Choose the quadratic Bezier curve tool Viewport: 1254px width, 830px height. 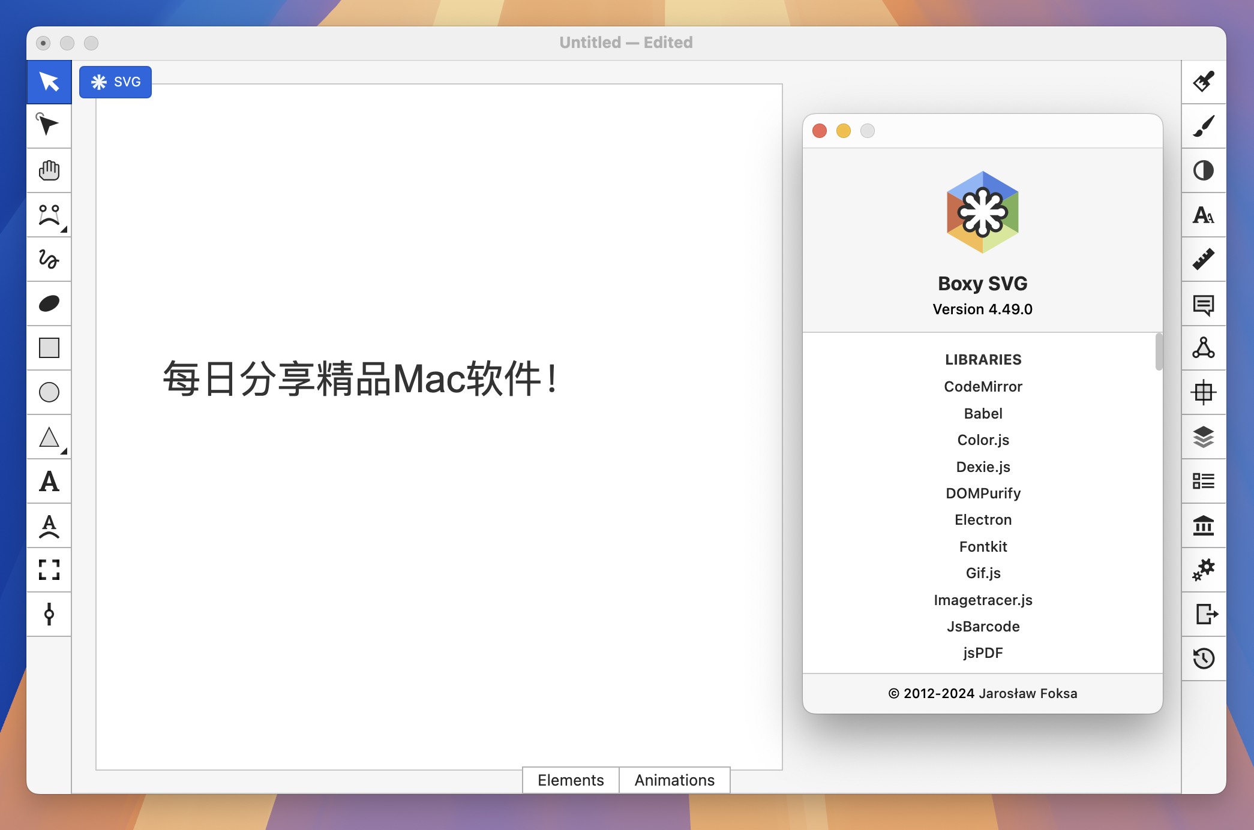[x=49, y=215]
